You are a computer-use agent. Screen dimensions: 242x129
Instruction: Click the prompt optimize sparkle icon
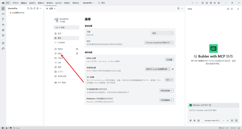point(228,121)
